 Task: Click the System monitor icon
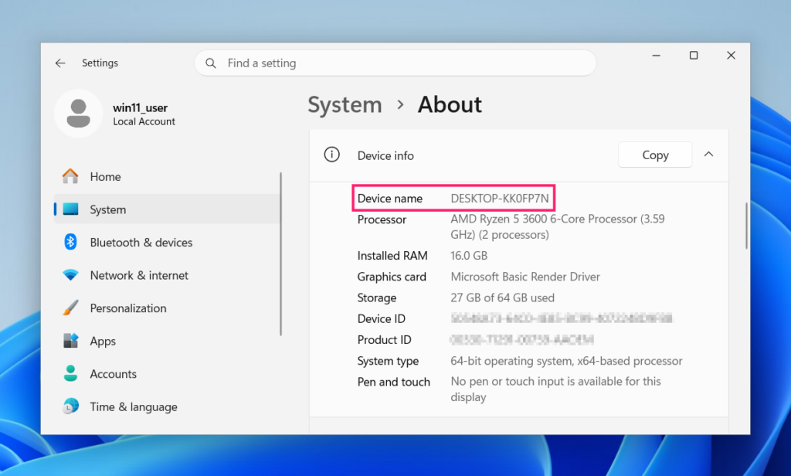coord(70,209)
